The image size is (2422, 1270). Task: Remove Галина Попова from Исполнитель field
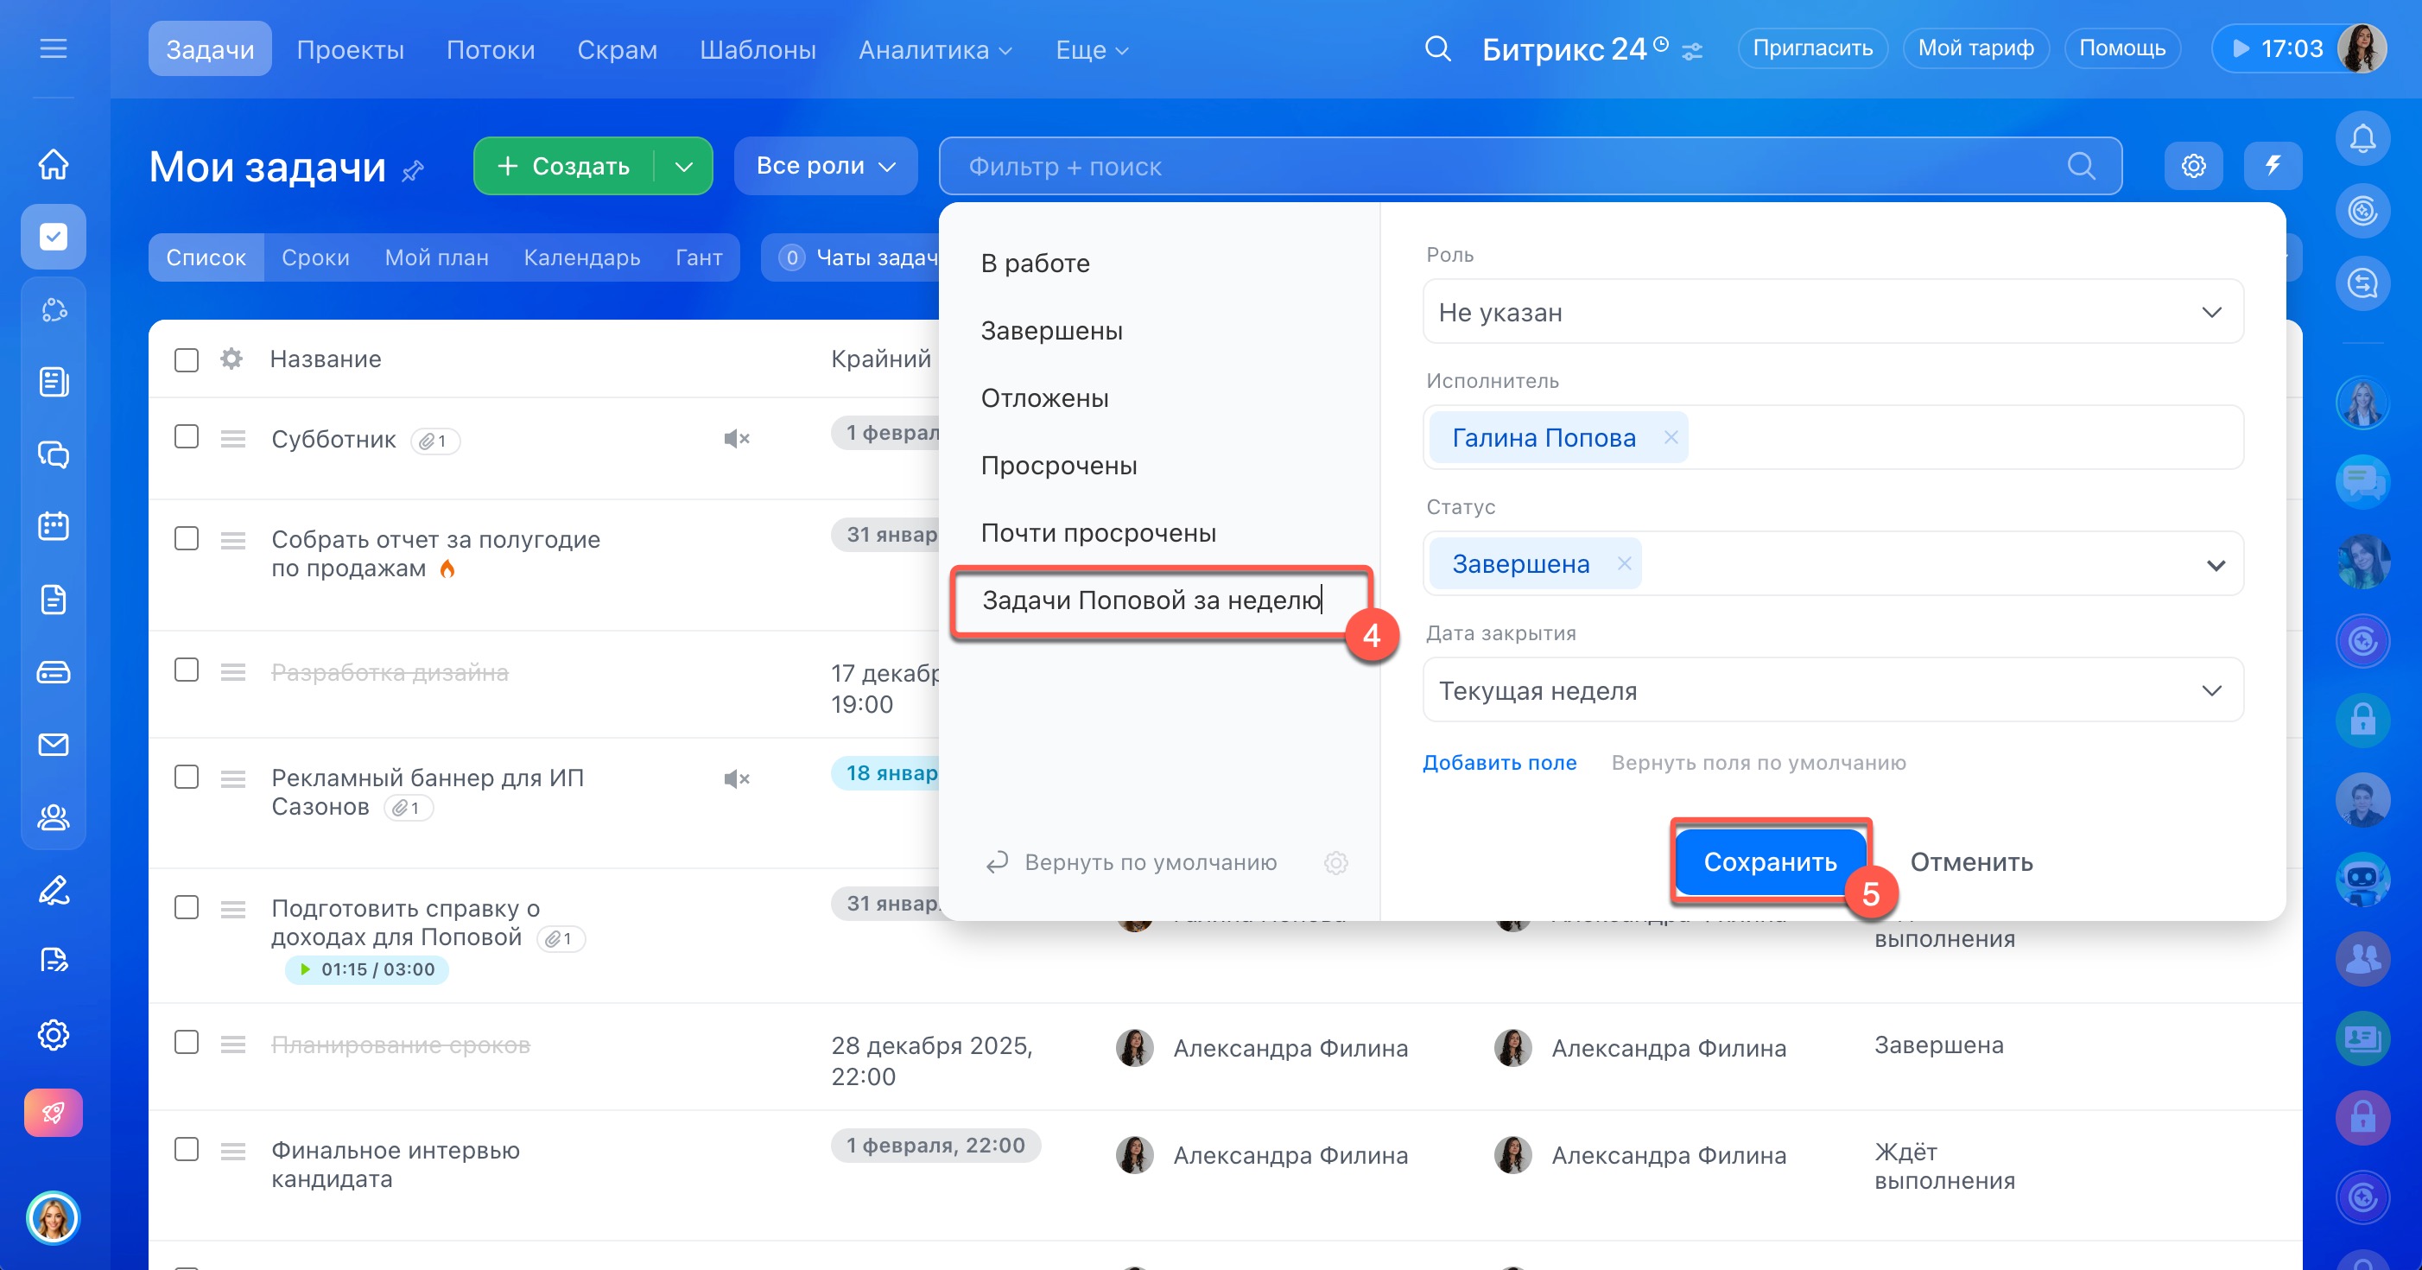(x=1671, y=437)
